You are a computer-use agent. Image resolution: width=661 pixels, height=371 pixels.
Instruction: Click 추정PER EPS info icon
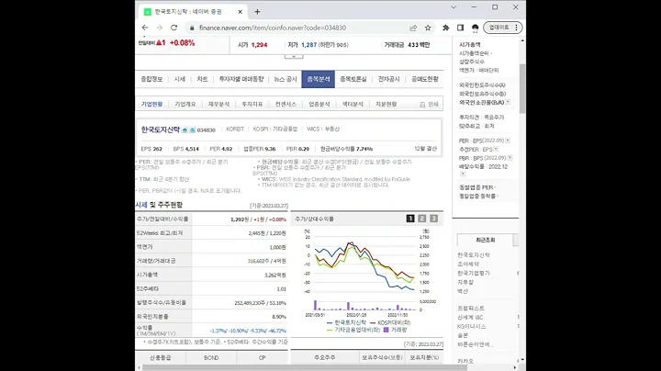pos(496,150)
